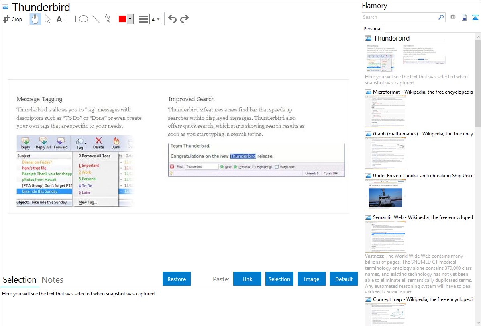Focus the Flamory search field
Viewport: 481px width, 326px height.
[x=400, y=17]
